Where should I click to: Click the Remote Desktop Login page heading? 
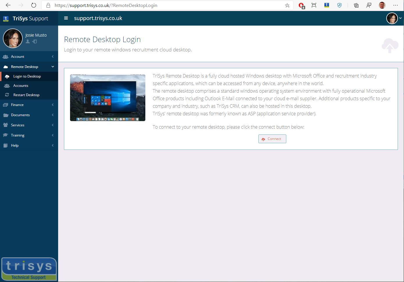click(102, 39)
